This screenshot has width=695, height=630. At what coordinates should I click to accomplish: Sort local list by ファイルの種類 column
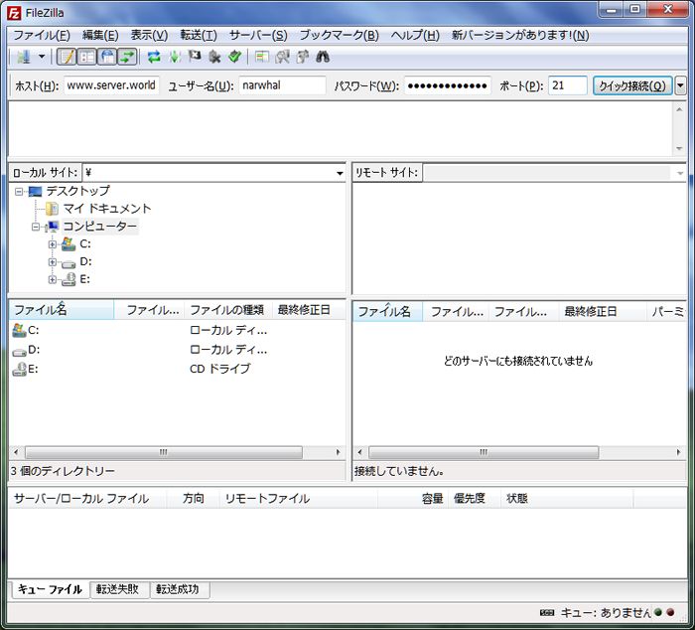[x=227, y=310]
